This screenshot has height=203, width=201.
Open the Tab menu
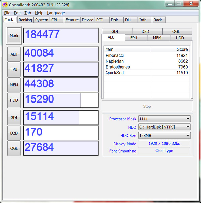click(28, 13)
